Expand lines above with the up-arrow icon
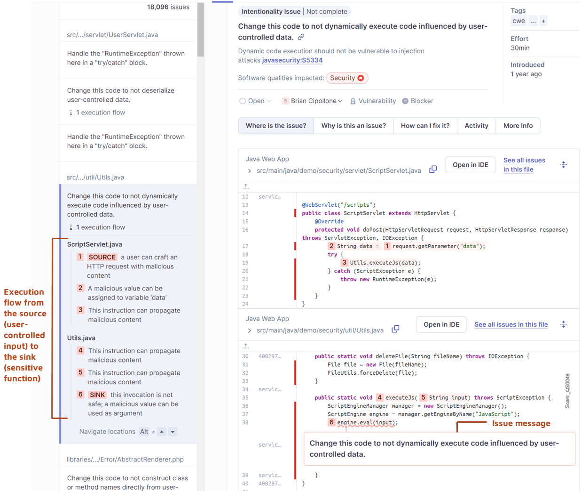The image size is (581, 491). coord(245,186)
